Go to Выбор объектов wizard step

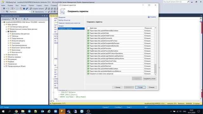point(64,20)
